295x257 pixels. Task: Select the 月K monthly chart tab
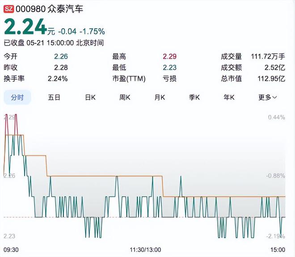tap(160, 97)
